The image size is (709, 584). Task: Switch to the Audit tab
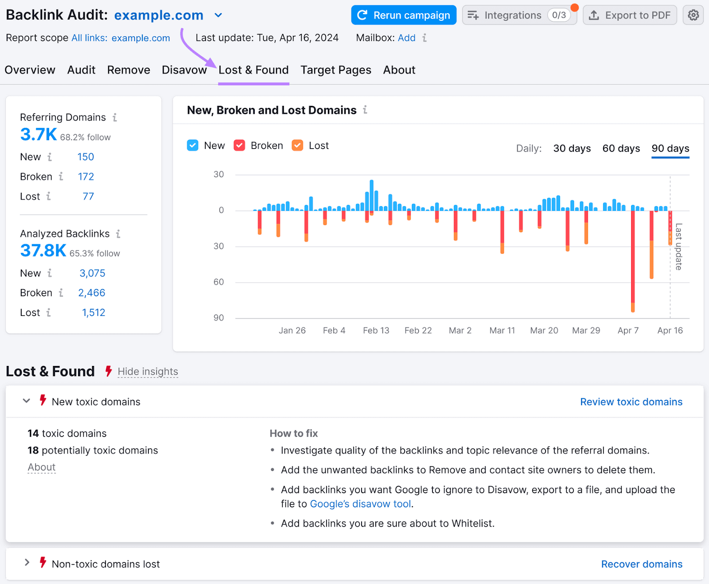click(81, 70)
